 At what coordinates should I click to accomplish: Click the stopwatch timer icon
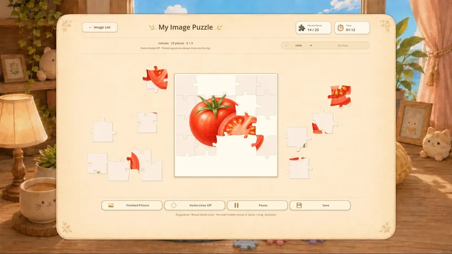point(341,28)
